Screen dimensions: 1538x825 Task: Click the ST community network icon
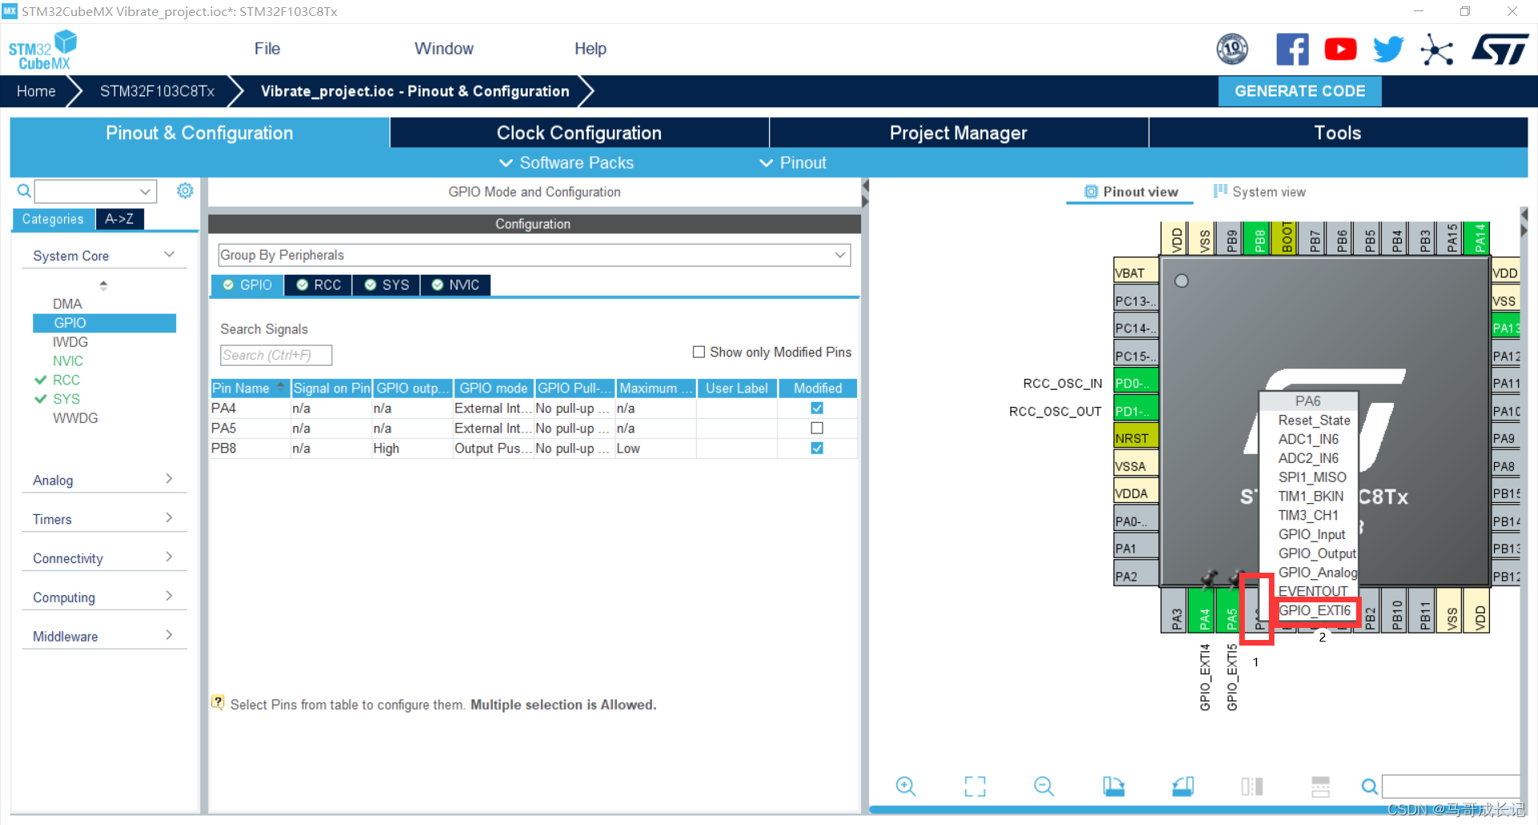point(1436,50)
